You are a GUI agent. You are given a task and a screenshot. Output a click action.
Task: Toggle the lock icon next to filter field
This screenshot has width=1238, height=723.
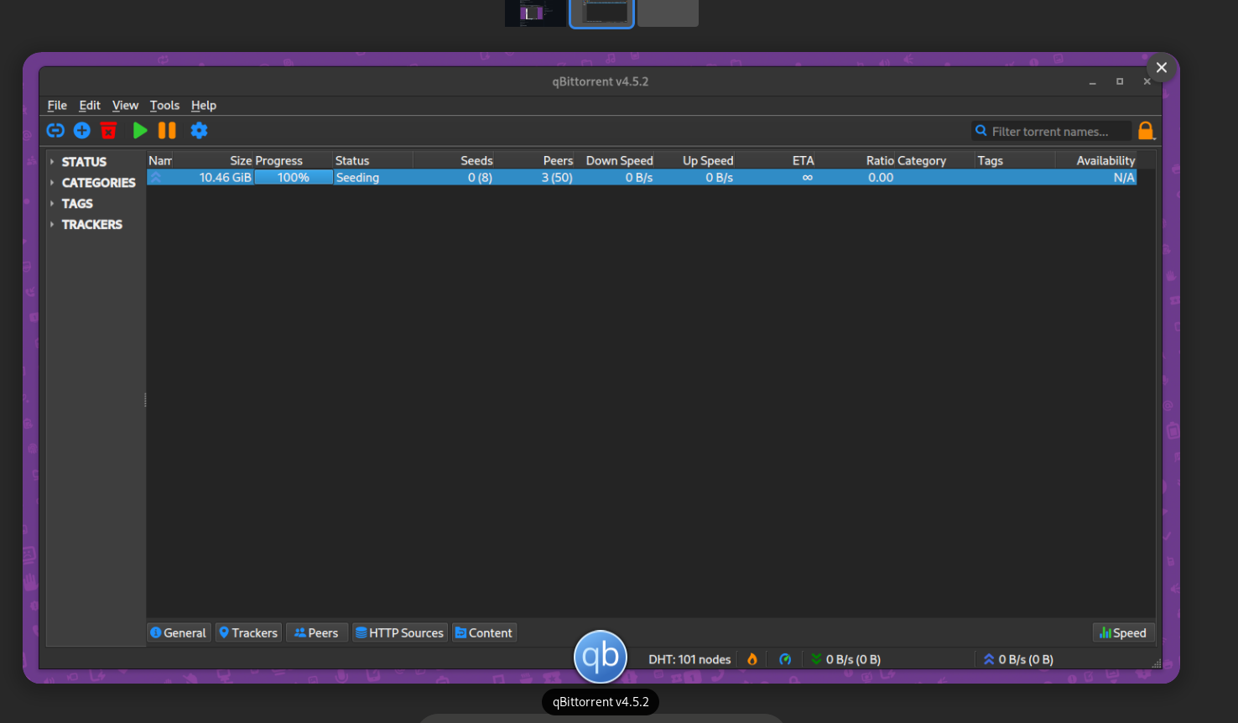click(1146, 130)
